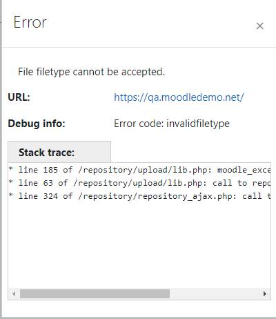Image resolution: width=276 pixels, height=319 pixels.
Task: Click the 'File filetype cannot be accepted.' message
Action: pos(92,72)
